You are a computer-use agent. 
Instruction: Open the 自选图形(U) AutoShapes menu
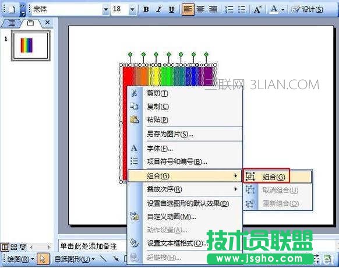(x=75, y=259)
